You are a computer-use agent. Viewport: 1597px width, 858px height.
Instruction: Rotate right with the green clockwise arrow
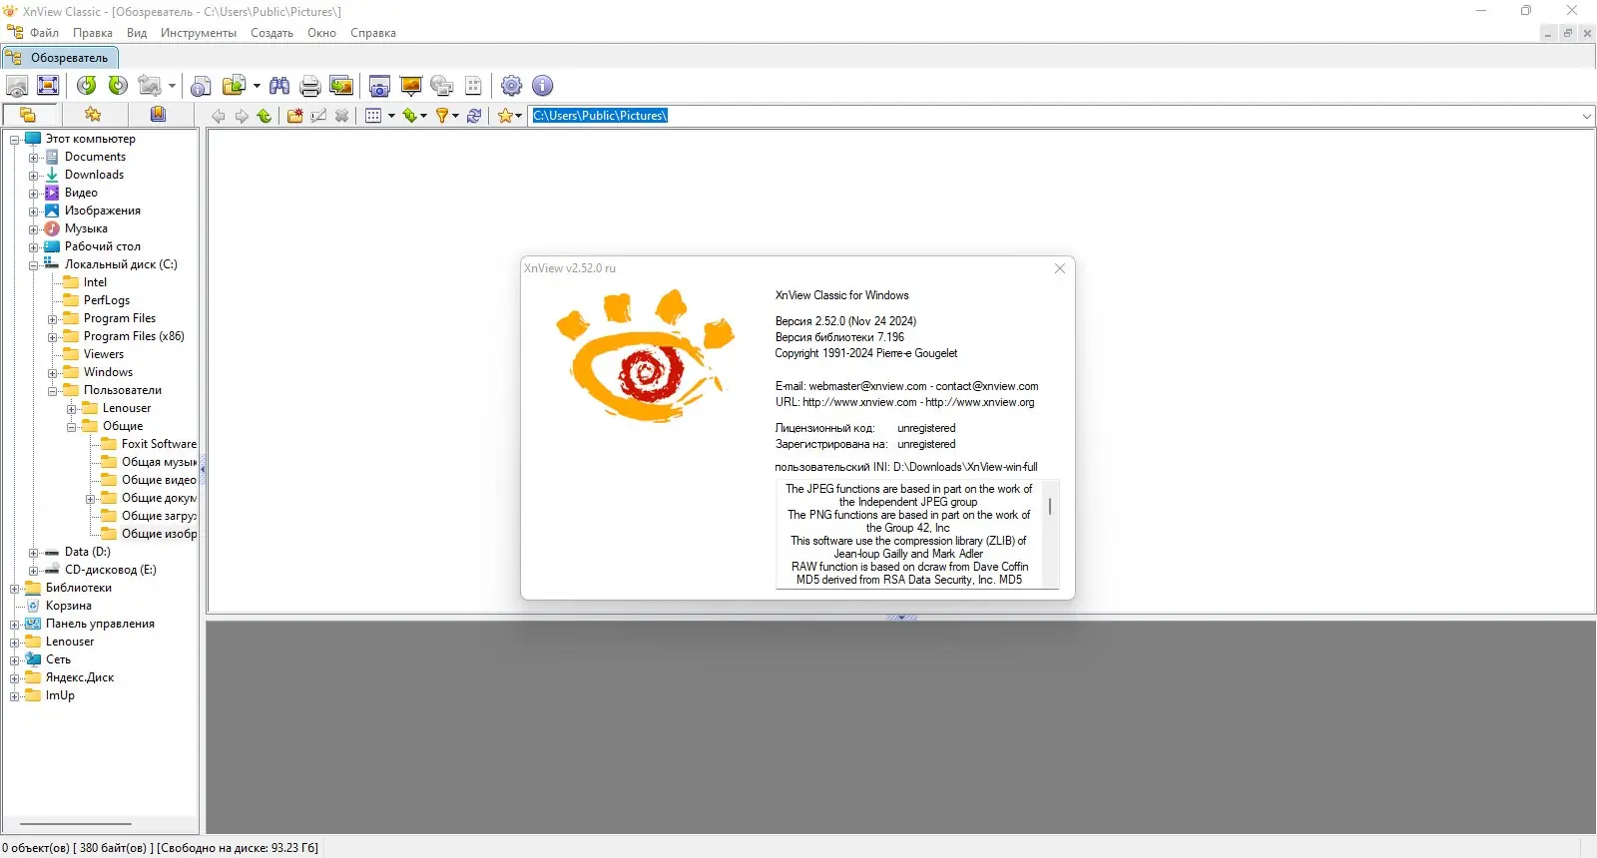click(x=118, y=86)
